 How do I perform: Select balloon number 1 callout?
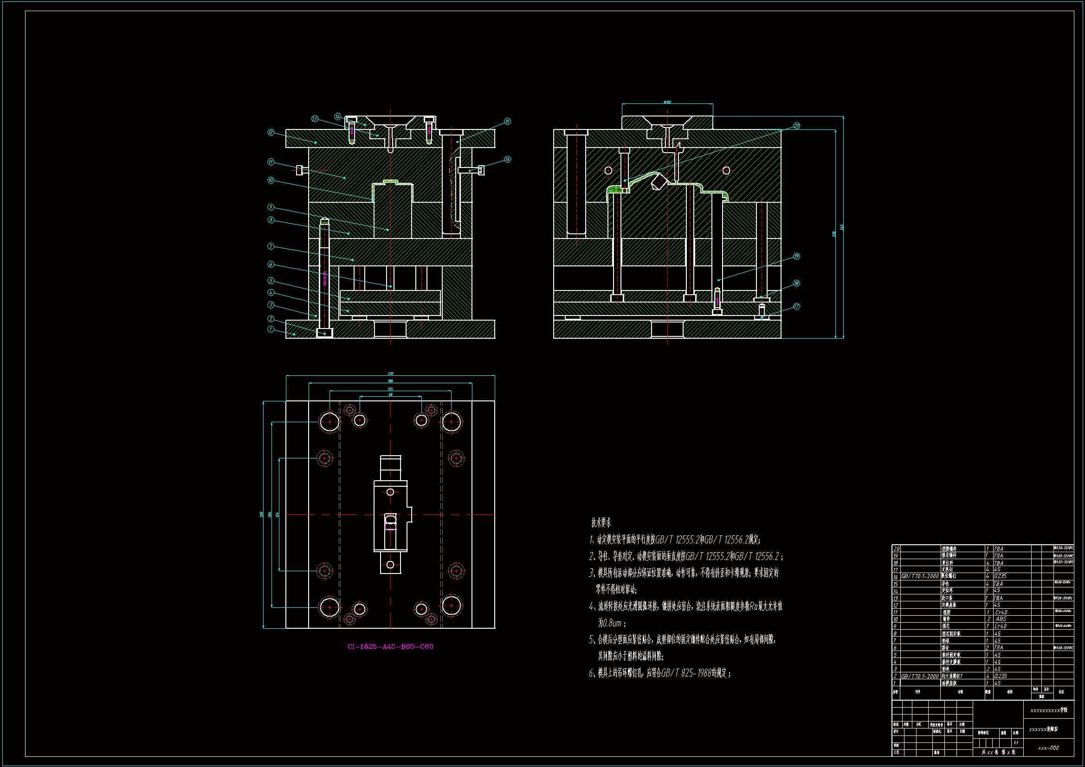tap(271, 329)
